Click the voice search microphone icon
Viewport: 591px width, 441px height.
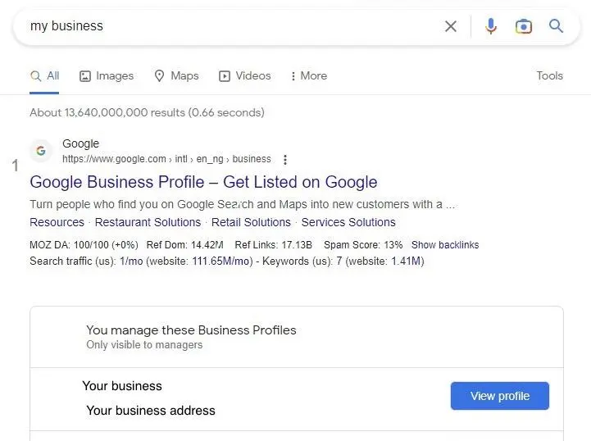[x=491, y=26]
